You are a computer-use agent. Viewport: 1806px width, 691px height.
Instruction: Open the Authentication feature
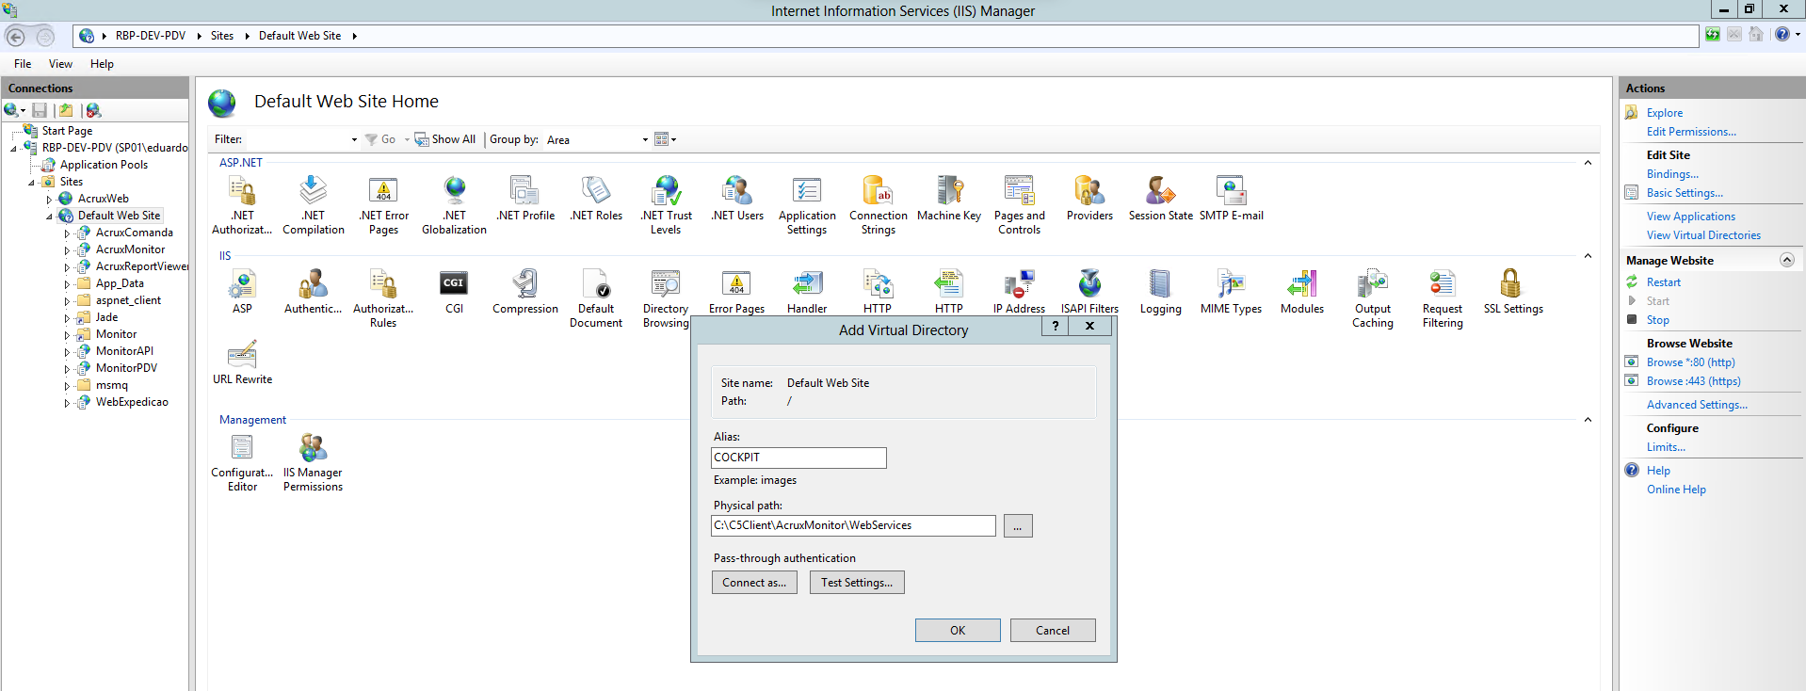[314, 291]
